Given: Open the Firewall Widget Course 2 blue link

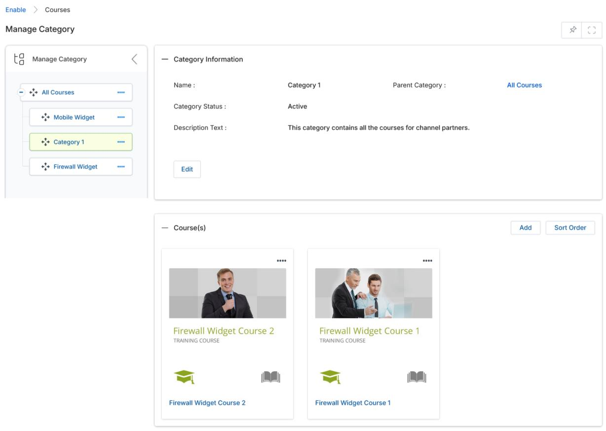Looking at the screenshot, I should point(207,403).
